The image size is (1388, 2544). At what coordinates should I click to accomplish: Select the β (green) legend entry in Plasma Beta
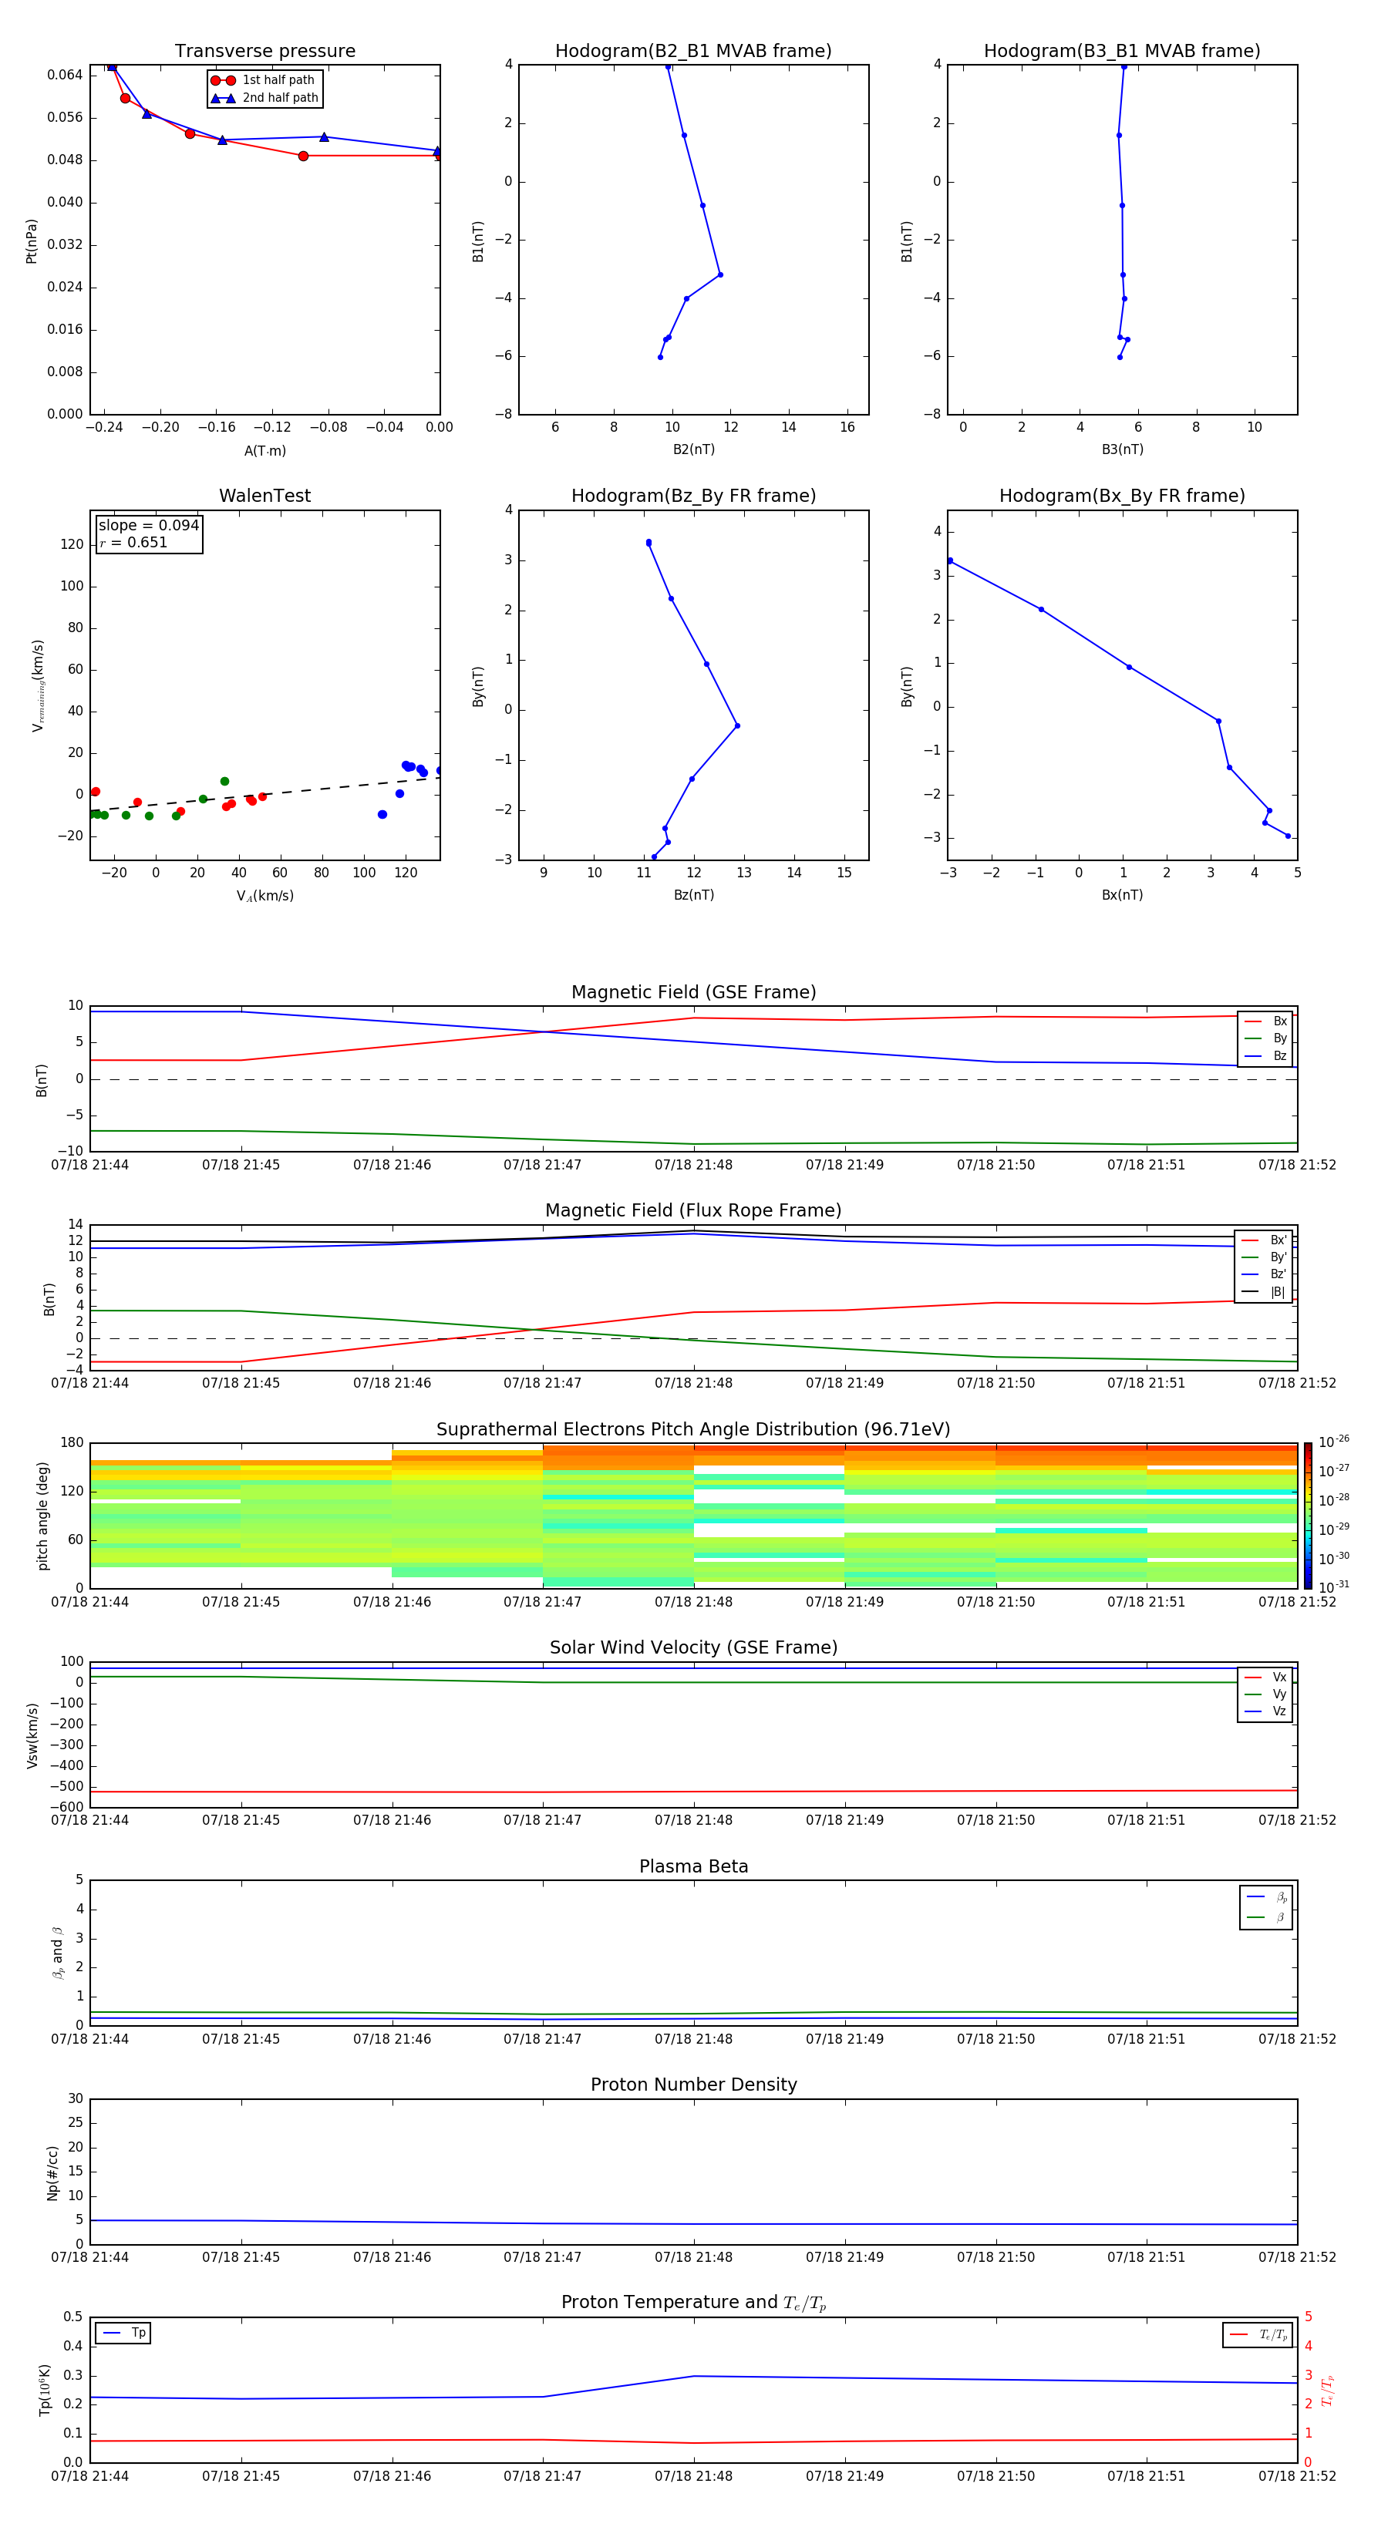(x=1266, y=1918)
